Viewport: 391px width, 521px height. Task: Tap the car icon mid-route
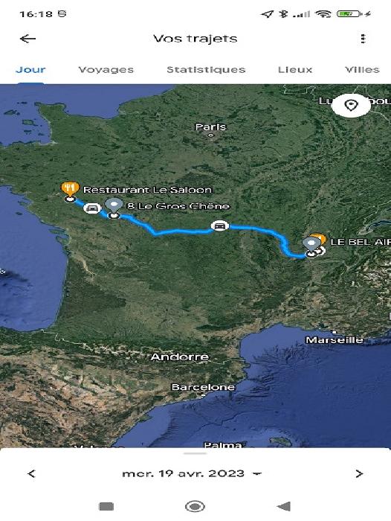pos(219,226)
